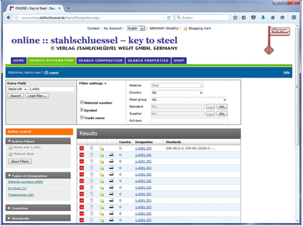Viewport: 303px width, 226px height.
Task: Click the Stahlschlüssel key logo
Action: [277, 40]
